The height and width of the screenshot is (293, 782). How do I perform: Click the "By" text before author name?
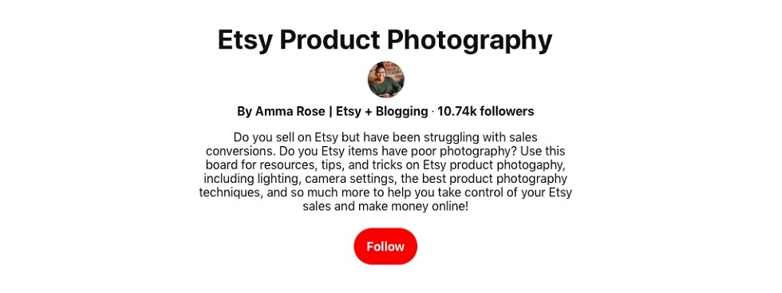244,111
